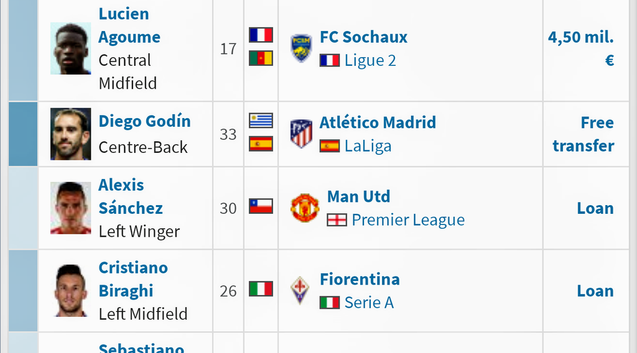Click the Free transfer fee link

click(x=584, y=134)
